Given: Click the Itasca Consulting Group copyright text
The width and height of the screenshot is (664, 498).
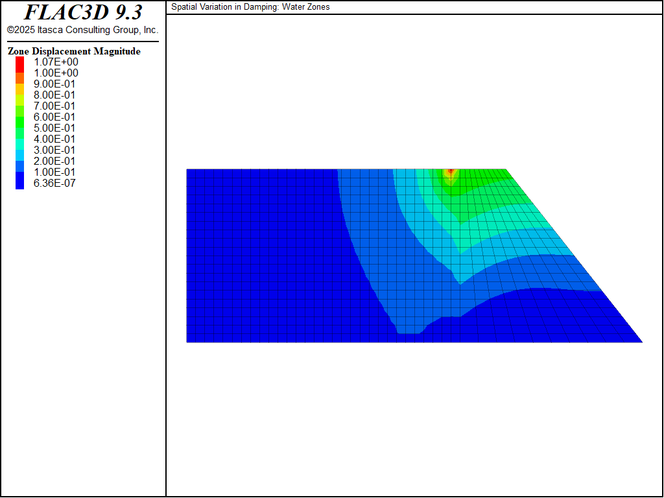Looking at the screenshot, I should pos(83,30).
